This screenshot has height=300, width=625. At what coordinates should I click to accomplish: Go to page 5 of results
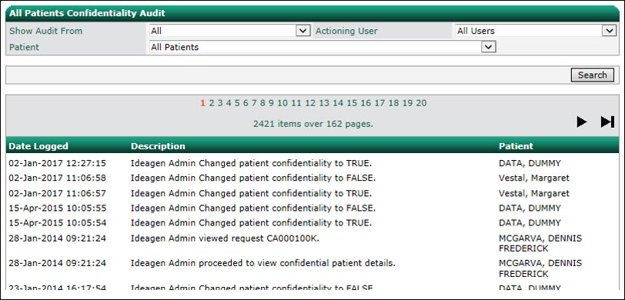point(237,103)
